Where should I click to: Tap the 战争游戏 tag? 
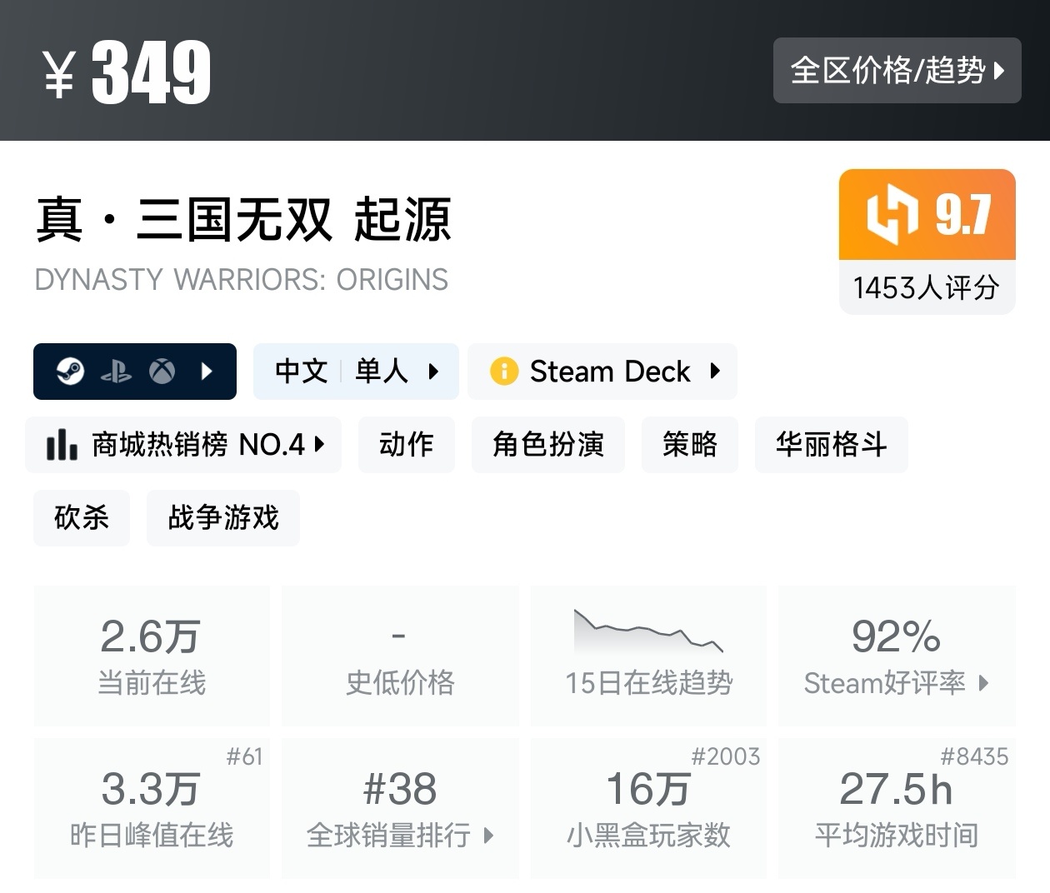(x=222, y=517)
